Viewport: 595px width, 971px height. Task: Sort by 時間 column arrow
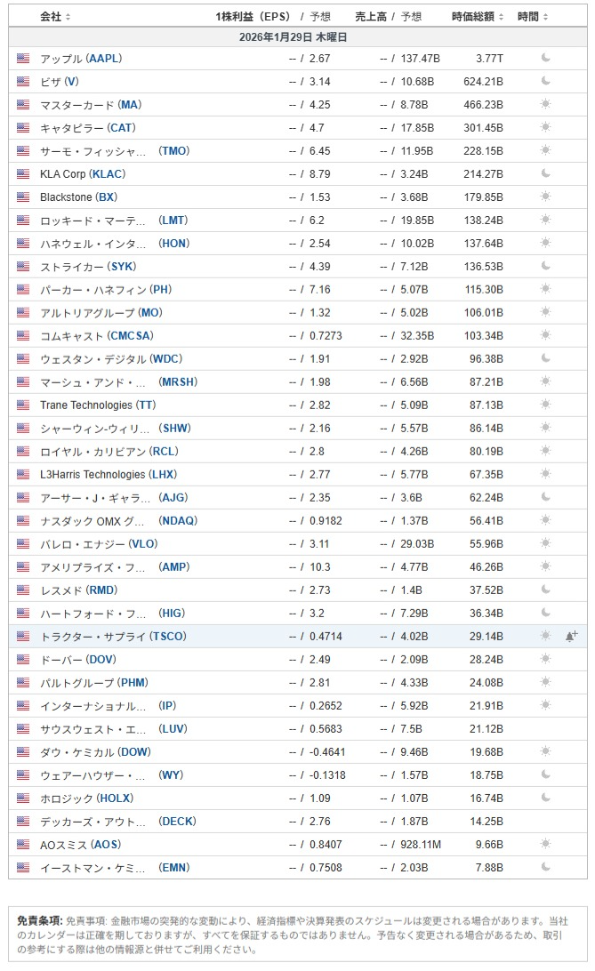pyautogui.click(x=545, y=17)
